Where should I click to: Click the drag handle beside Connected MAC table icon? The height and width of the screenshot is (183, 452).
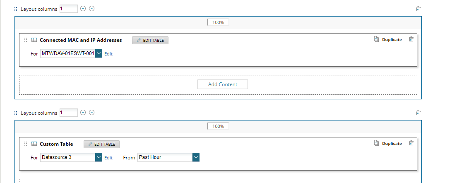26,40
